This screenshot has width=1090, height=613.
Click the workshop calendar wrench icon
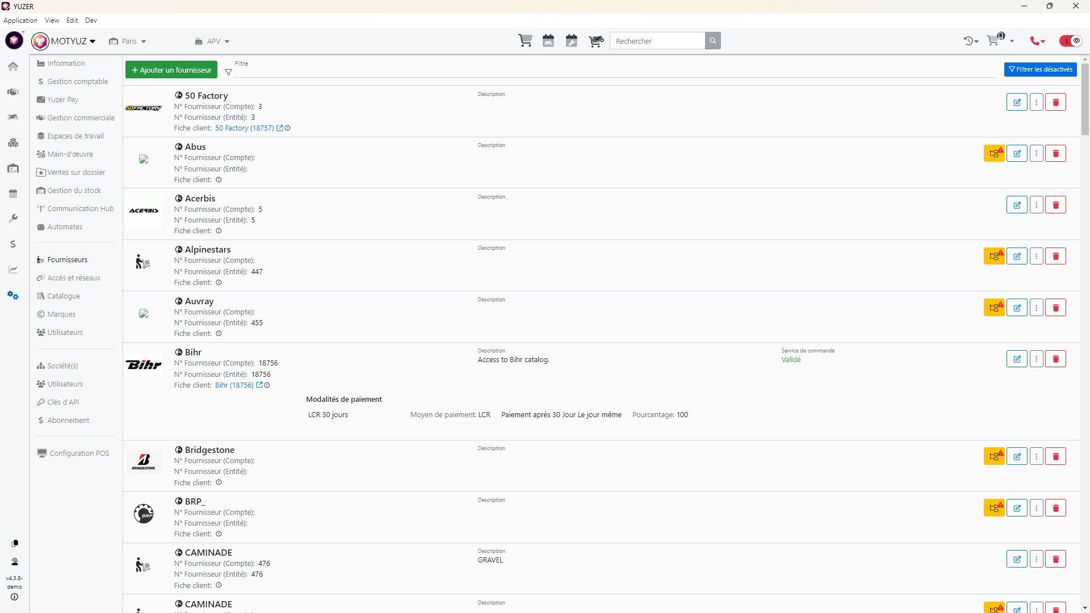pyautogui.click(x=572, y=41)
